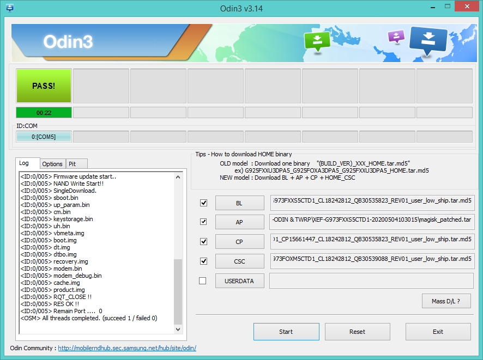The height and width of the screenshot is (360, 483).
Task: Click log line 'All threads completed.'
Action: (89, 318)
